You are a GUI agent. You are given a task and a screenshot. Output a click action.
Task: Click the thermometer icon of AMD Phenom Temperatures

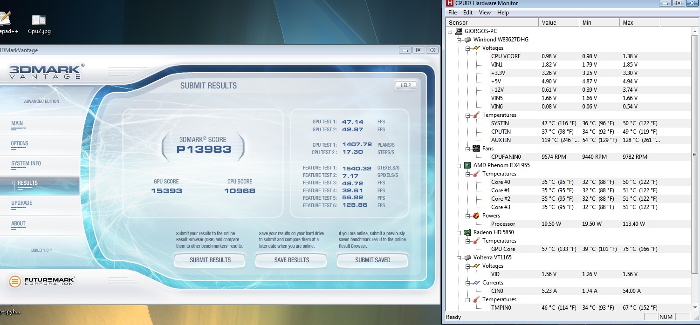476,174
